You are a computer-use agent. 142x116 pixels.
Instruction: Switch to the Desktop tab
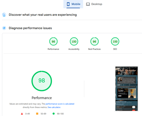pyautogui.click(x=94, y=4)
